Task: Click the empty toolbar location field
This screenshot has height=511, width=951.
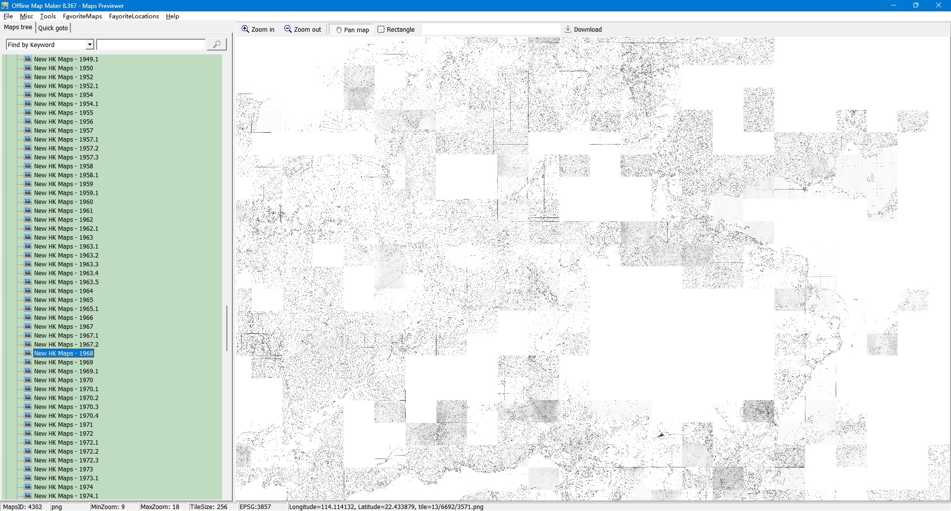Action: click(490, 30)
